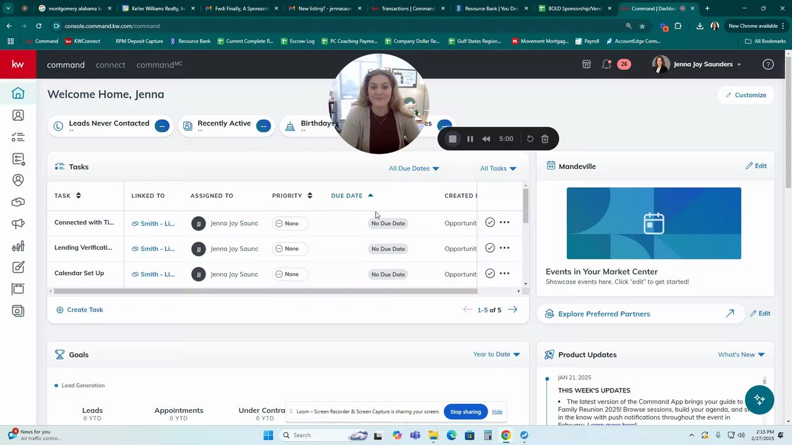The height and width of the screenshot is (445, 792).
Task: Open the Designs edit icon in sidebar
Action: (x=18, y=268)
